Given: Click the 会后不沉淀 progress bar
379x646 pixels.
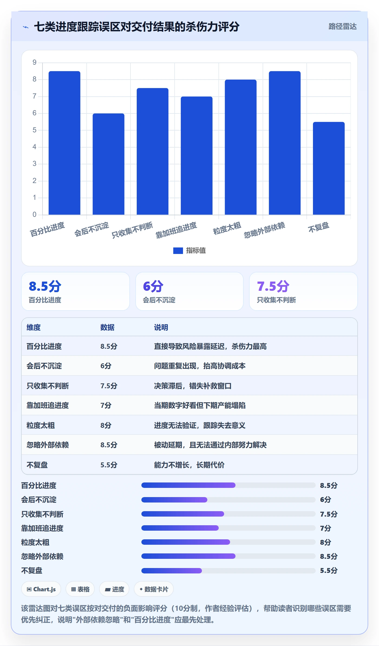Looking at the screenshot, I should [x=228, y=500].
